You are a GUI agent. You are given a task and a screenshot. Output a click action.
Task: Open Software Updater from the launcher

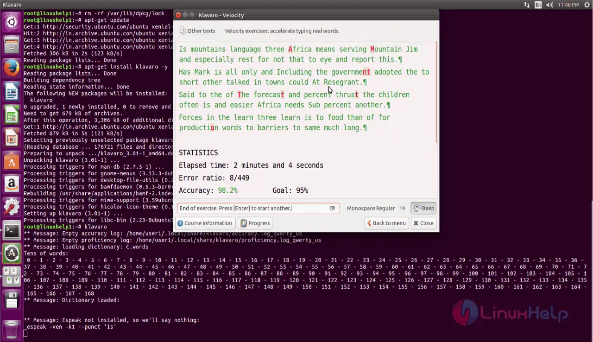tap(12, 253)
